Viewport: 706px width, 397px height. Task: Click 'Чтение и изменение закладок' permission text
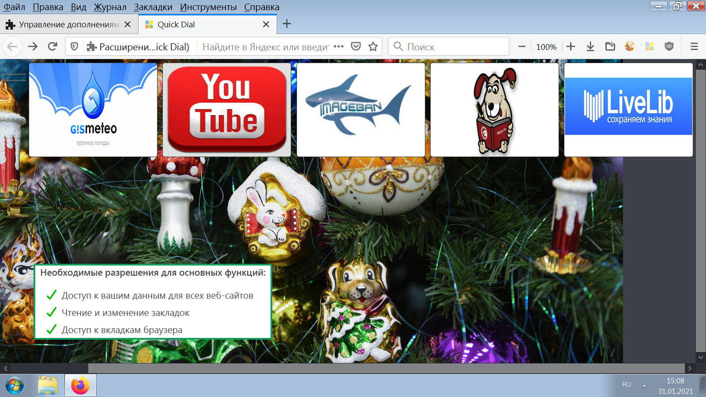(125, 313)
